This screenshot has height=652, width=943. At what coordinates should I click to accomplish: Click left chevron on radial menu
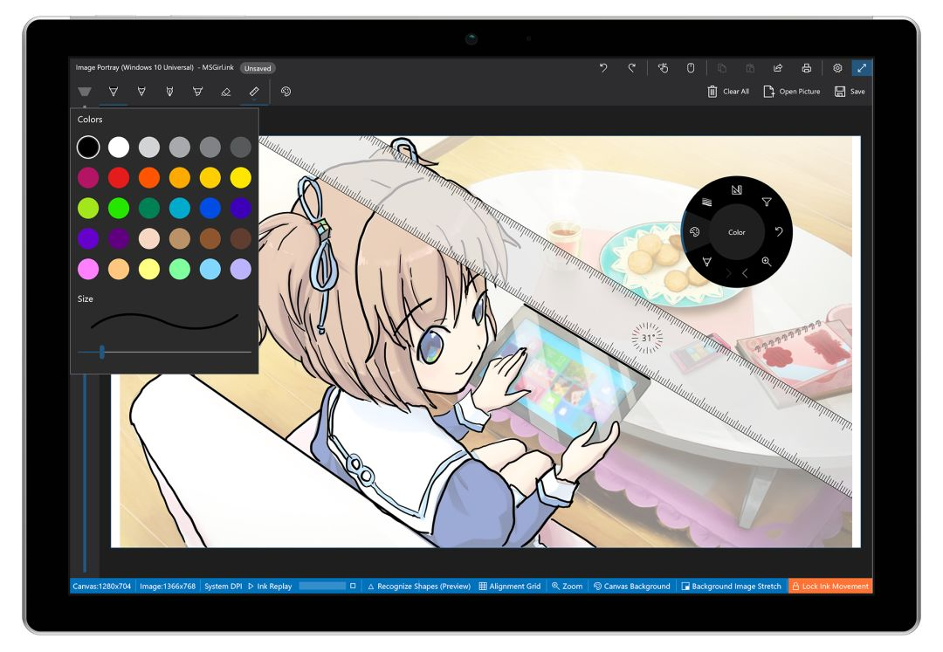tap(745, 273)
